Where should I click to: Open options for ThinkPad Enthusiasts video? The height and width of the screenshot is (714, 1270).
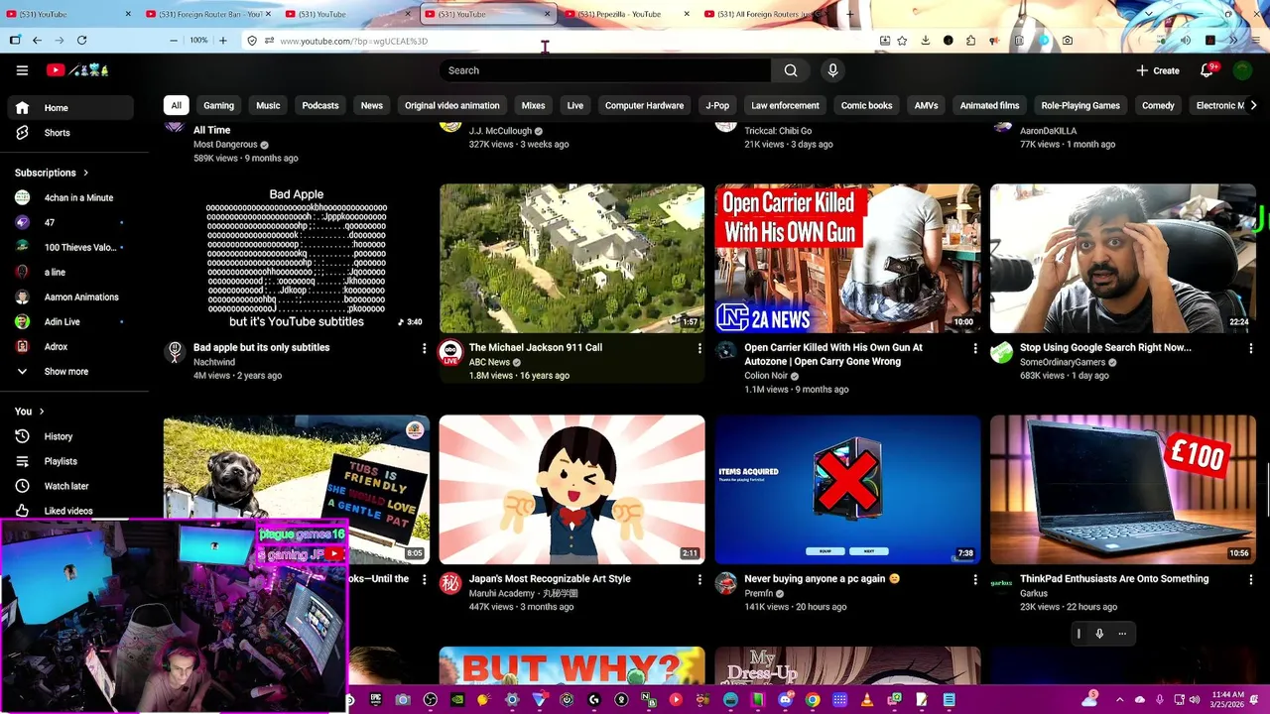(1250, 579)
